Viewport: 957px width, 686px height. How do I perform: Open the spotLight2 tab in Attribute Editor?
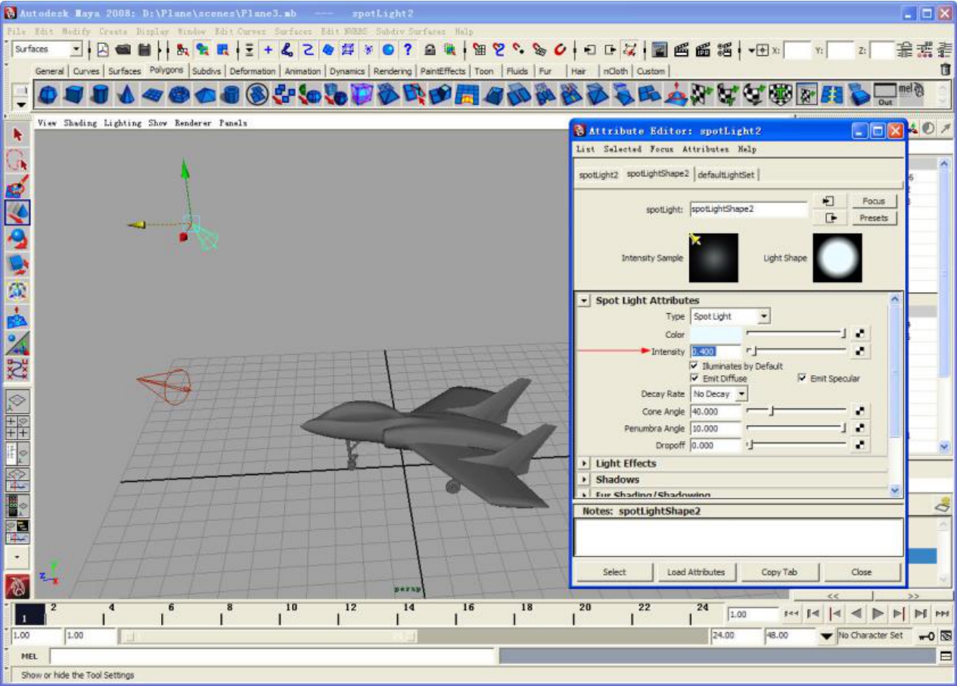click(598, 175)
